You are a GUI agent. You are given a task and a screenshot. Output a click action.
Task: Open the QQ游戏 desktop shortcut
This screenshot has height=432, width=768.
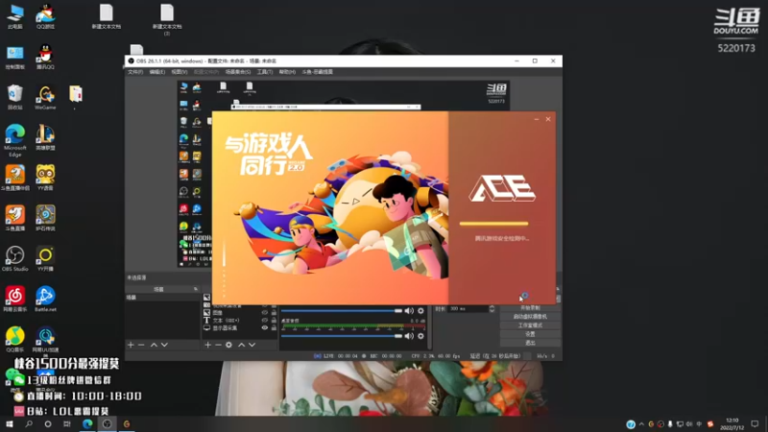[45, 16]
